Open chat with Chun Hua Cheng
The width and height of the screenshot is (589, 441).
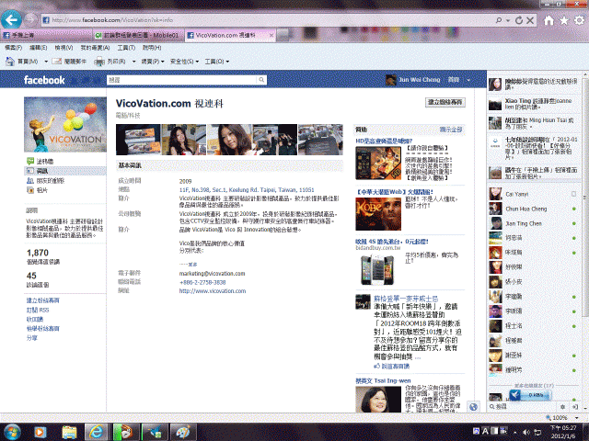pos(534,209)
